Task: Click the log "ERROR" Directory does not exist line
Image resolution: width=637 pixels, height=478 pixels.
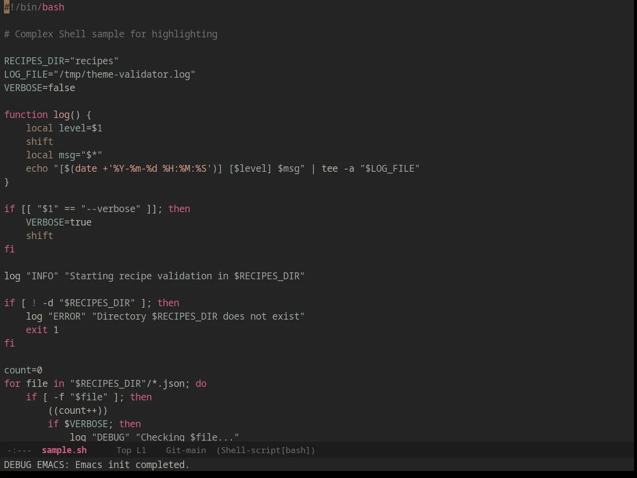Action: tap(165, 316)
